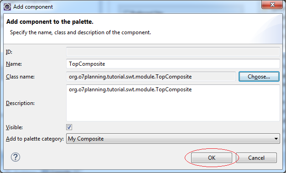
Task: Click the Choose... button
Action: (259, 77)
